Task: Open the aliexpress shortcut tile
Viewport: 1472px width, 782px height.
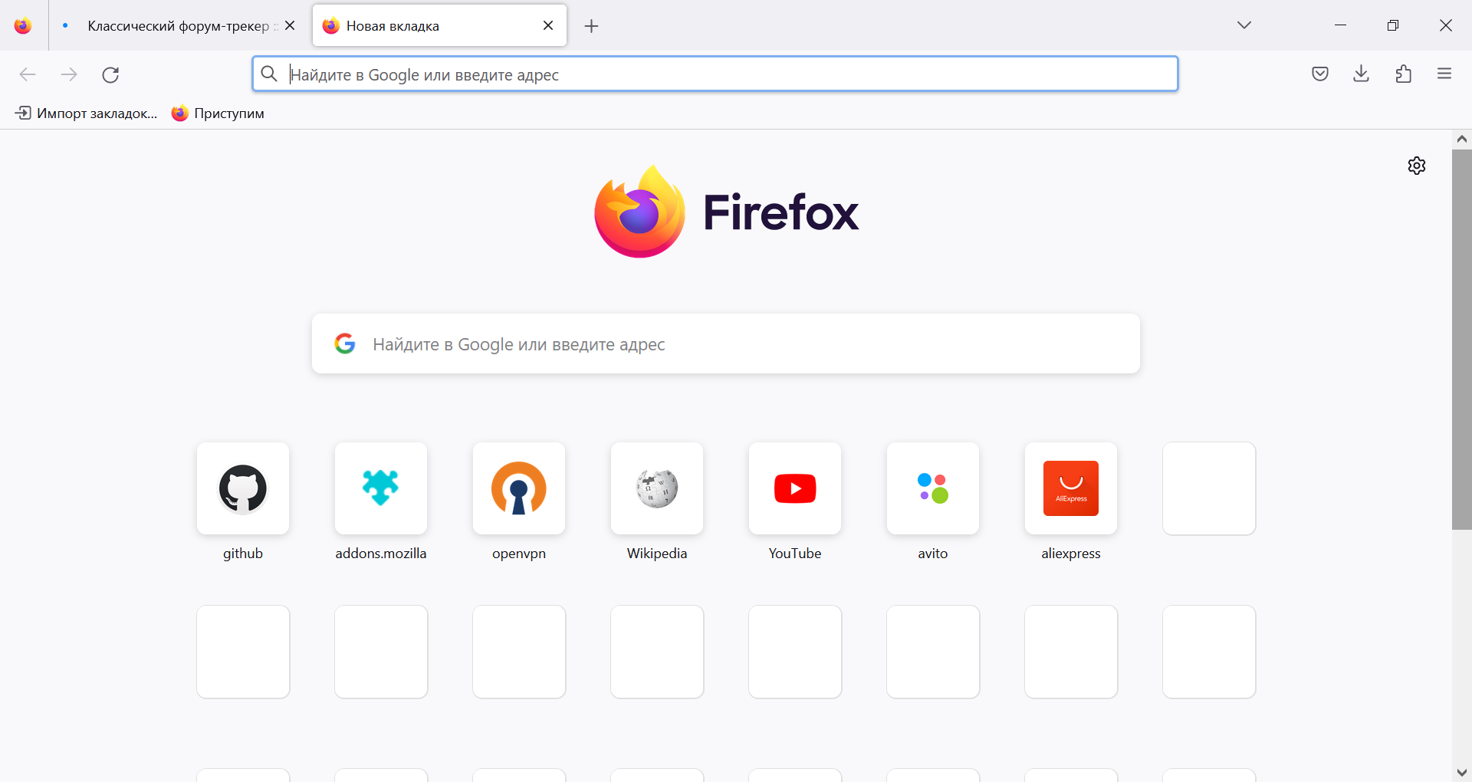Action: coord(1071,488)
